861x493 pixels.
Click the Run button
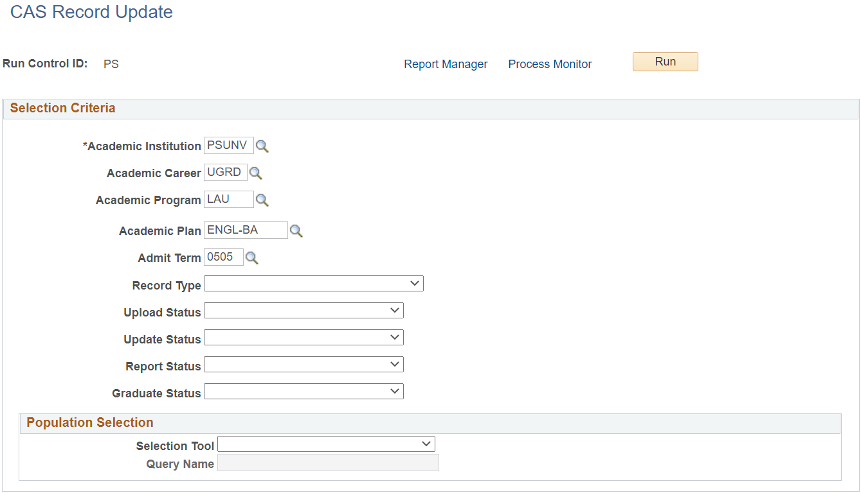666,62
